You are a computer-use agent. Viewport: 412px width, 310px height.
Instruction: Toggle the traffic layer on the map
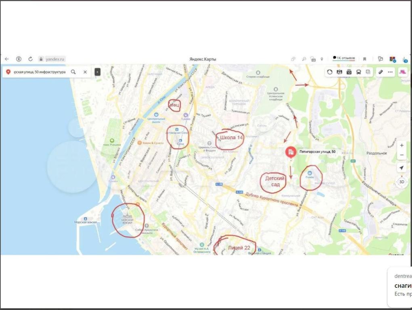click(x=330, y=72)
